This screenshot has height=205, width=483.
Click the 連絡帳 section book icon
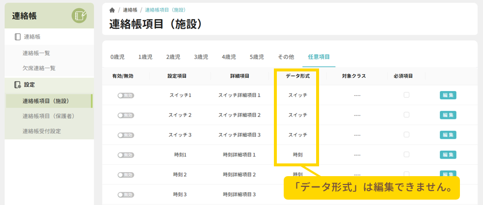coord(18,37)
